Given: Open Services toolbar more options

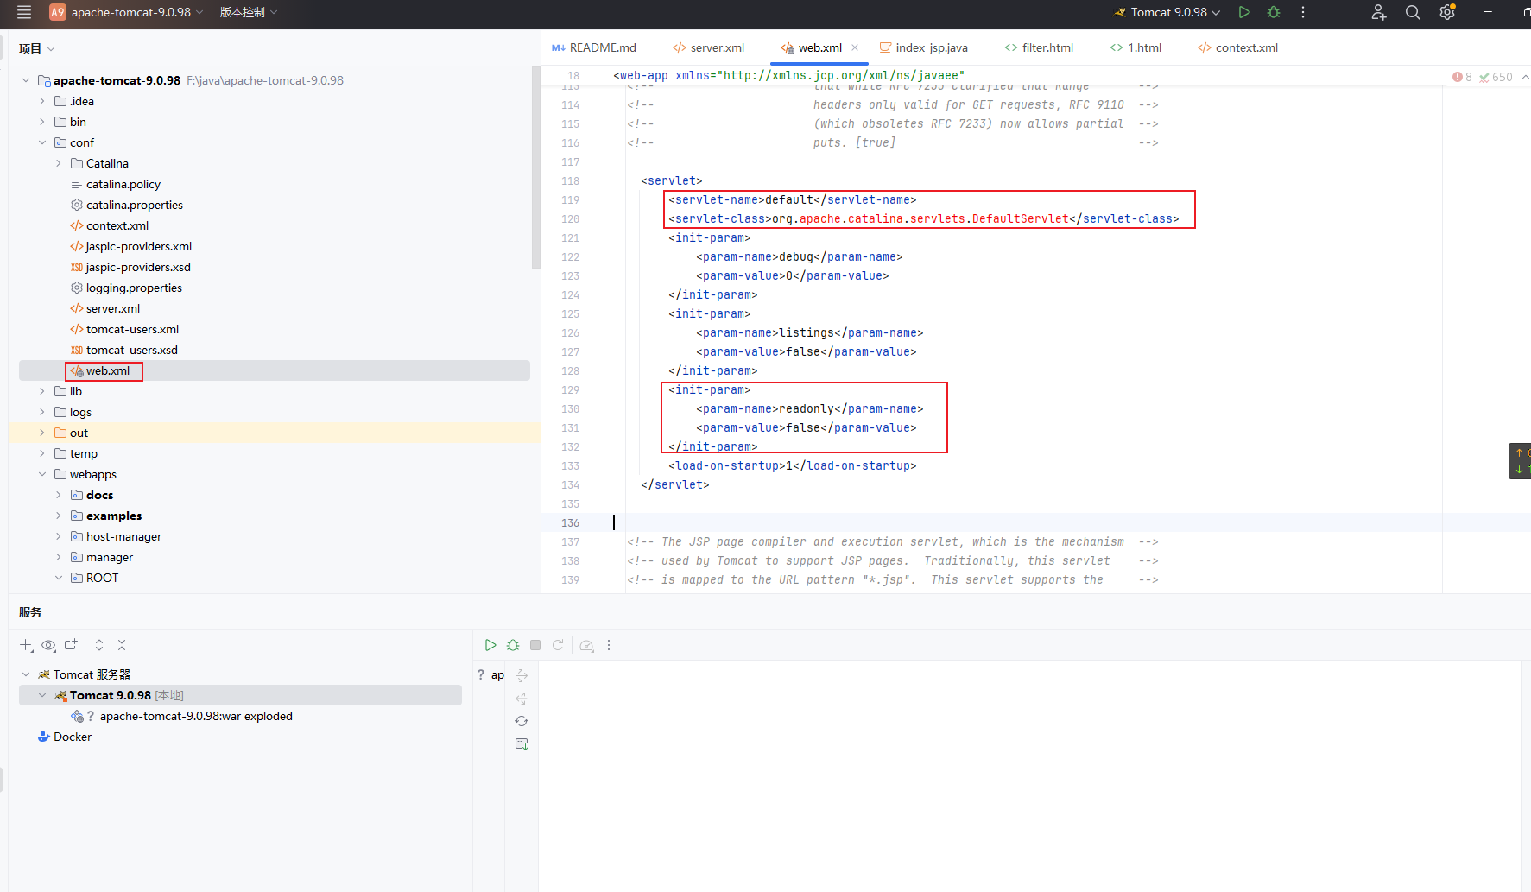Looking at the screenshot, I should pos(609,645).
